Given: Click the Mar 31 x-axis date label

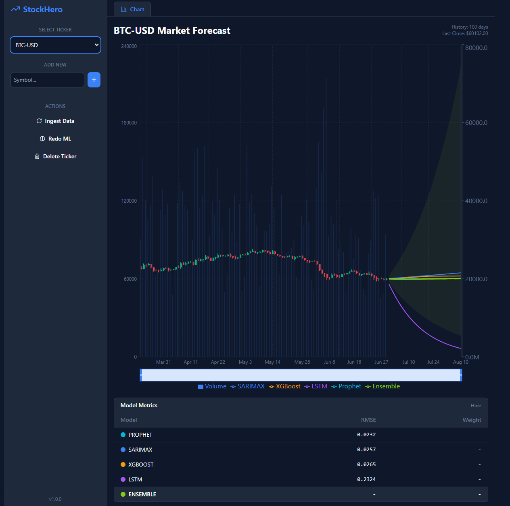Looking at the screenshot, I should (x=163, y=362).
